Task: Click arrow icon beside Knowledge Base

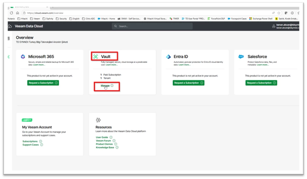Action: pyautogui.click(x=117, y=148)
